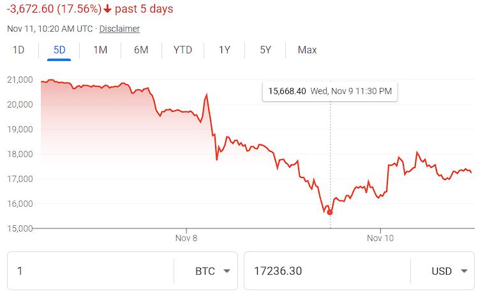
Task: Click the Nov 10 date axis label
Action: coord(380,238)
